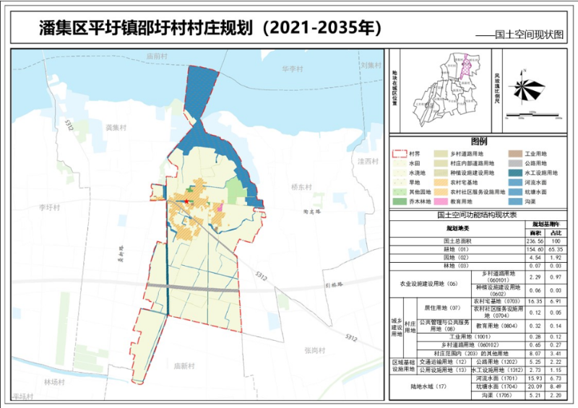This screenshot has height=408, width=578.
Task: Click the 规划地类 table header
Action: (x=457, y=228)
